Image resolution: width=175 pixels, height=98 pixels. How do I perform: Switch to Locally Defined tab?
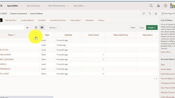(x=27, y=20)
